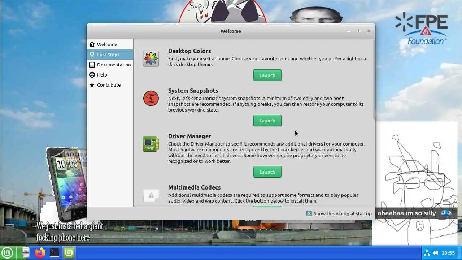Click the System Snapshots Timeshift icon
The width and height of the screenshot is (462, 260).
pos(151,98)
